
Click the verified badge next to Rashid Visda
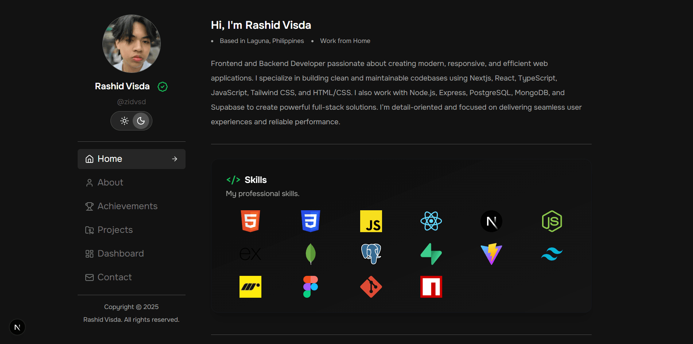(163, 86)
